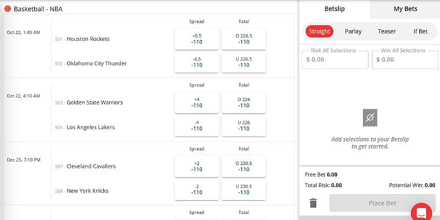The width and height of the screenshot is (440, 220).
Task: Switch to the Betslip tab
Action: pyautogui.click(x=334, y=9)
